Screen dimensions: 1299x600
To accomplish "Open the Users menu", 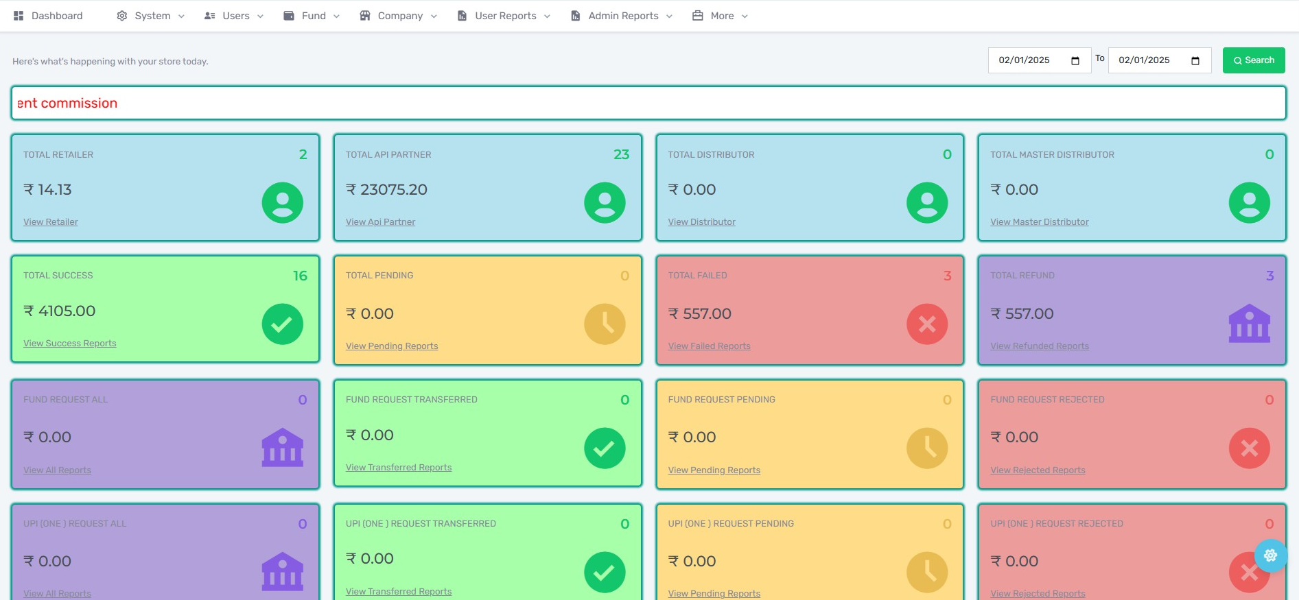I will [x=234, y=16].
